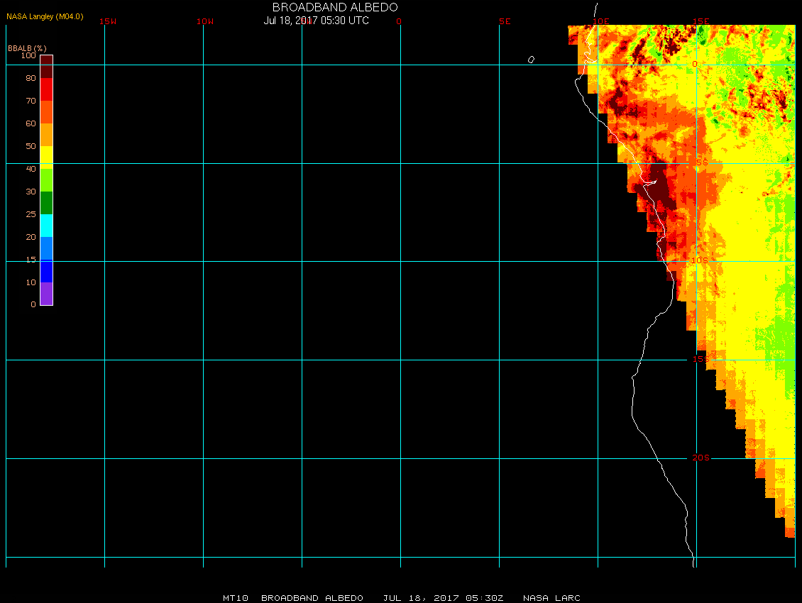Click the cyan 20-25% legend swatch
Image resolution: width=802 pixels, height=603 pixels.
point(46,226)
